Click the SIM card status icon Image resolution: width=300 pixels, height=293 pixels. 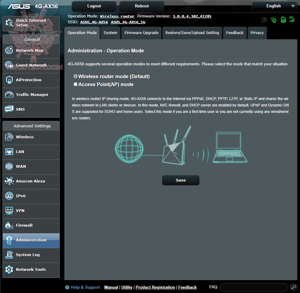coord(283,20)
